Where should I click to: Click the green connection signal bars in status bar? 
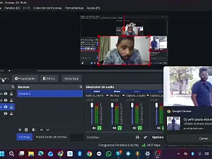(143, 145)
